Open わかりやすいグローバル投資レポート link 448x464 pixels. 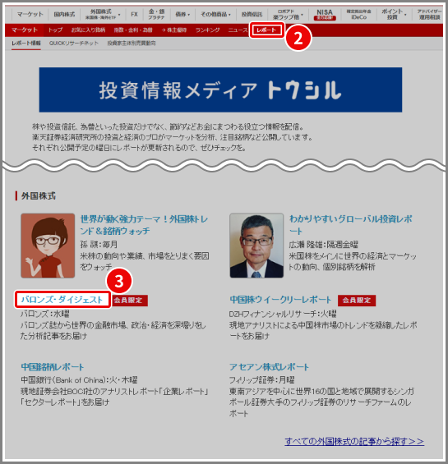pyautogui.click(x=350, y=225)
